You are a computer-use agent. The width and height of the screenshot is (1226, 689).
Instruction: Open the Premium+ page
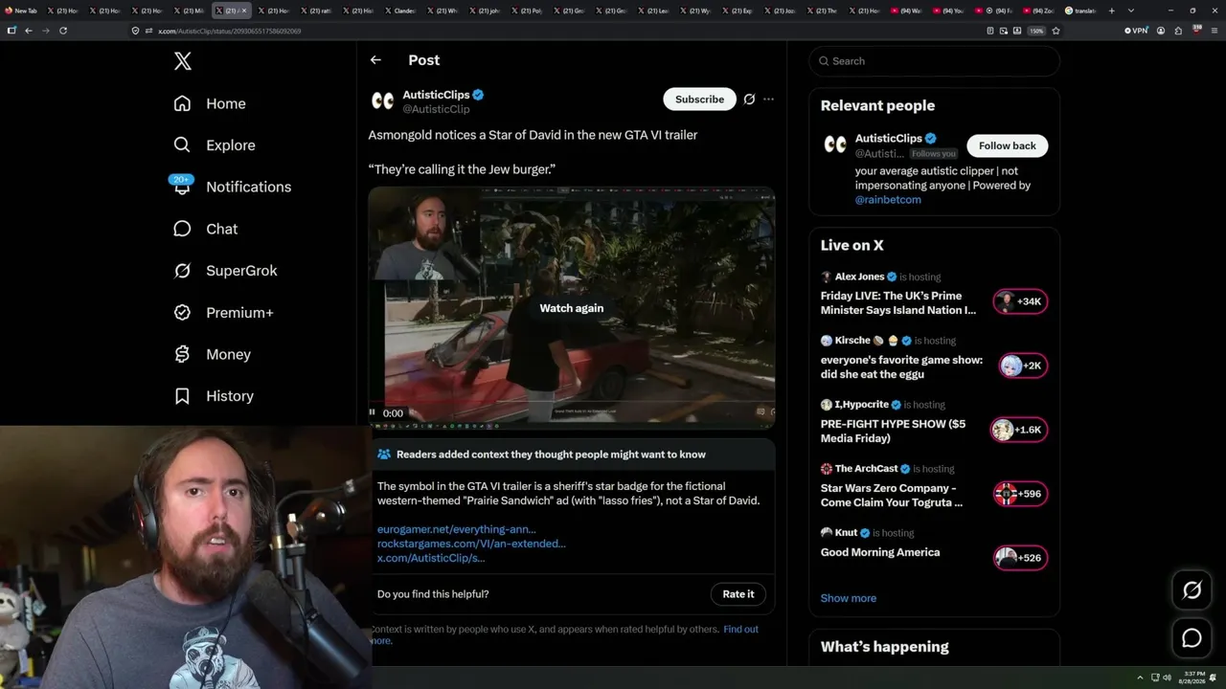[223, 313]
